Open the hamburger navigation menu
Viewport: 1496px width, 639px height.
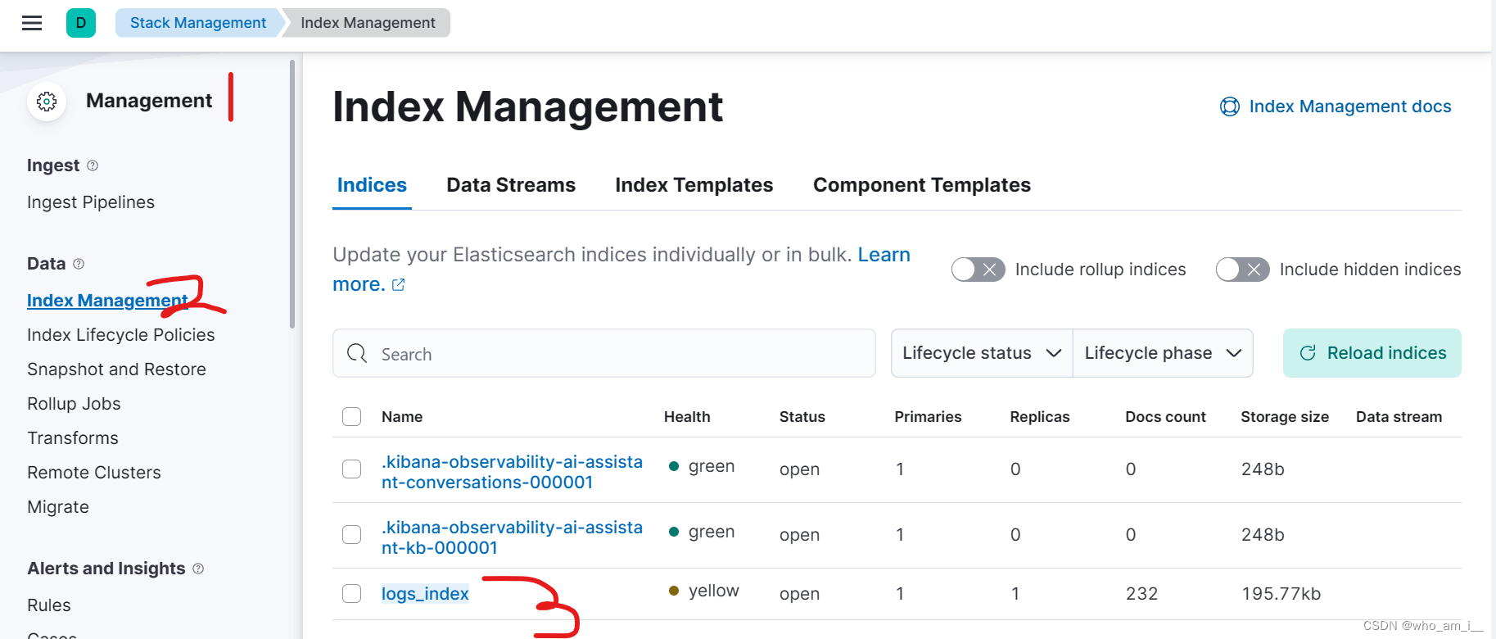pos(32,23)
